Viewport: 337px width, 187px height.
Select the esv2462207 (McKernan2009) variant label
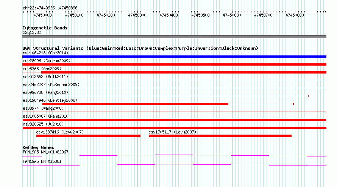click(51, 84)
